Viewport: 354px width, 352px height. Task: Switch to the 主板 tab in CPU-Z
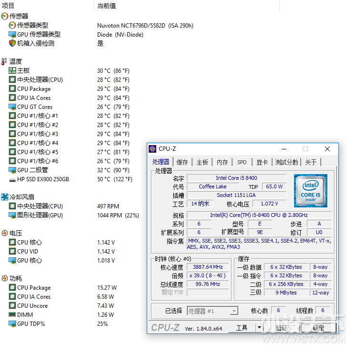click(x=202, y=162)
